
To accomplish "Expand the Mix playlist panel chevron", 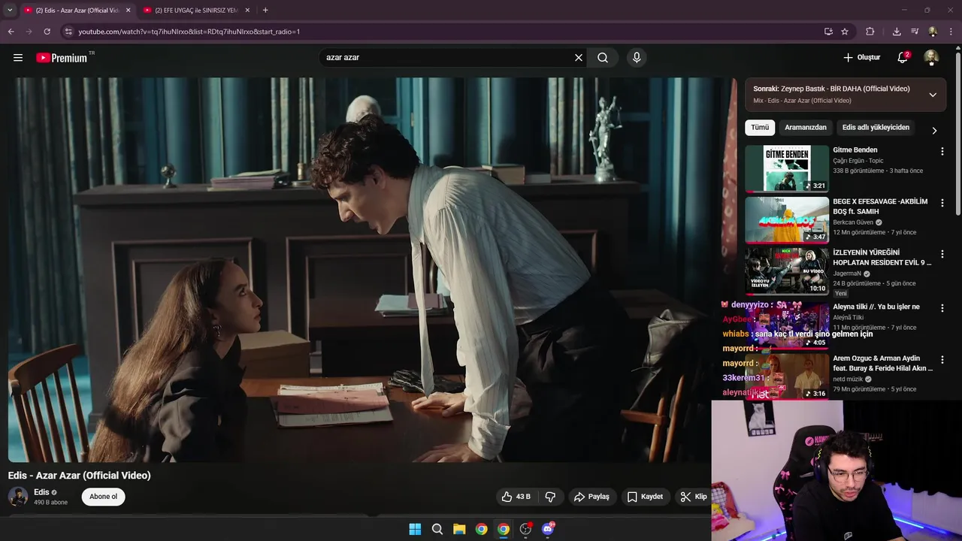I will point(933,95).
